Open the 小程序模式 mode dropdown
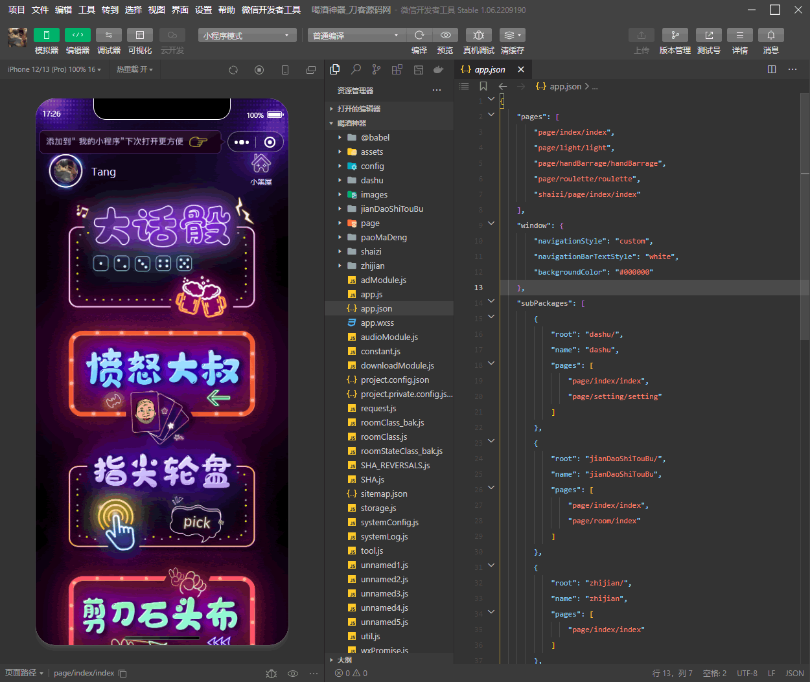The width and height of the screenshot is (810, 682). (x=247, y=36)
